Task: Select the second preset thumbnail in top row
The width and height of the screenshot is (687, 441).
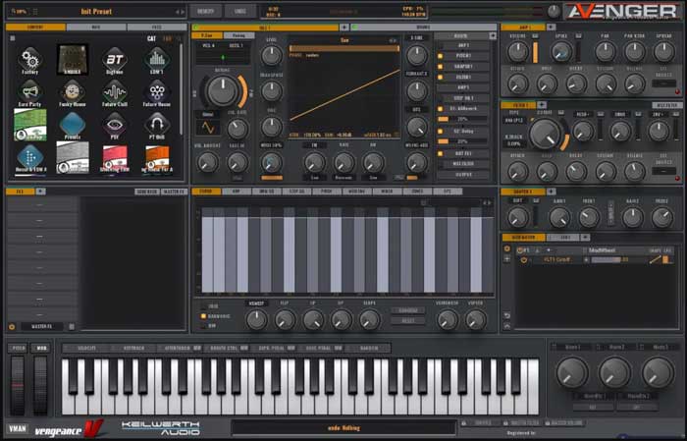Action: pyautogui.click(x=73, y=59)
